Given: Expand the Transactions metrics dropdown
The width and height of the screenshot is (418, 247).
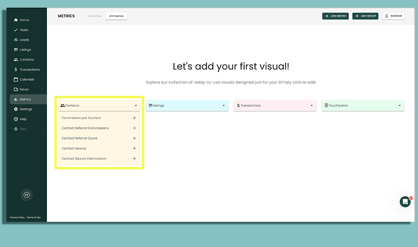Looking at the screenshot, I should pos(311,105).
